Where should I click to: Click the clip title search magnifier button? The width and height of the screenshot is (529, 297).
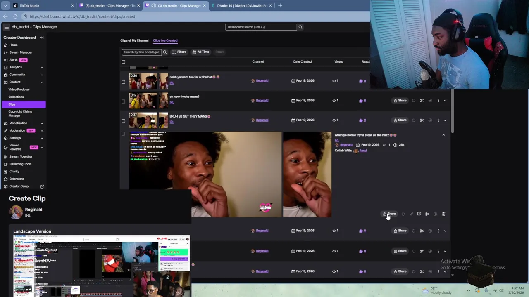pos(164,52)
